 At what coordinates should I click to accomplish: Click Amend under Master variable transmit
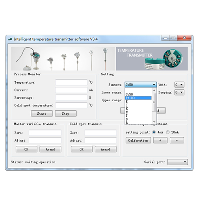pyautogui.click(x=50, y=149)
